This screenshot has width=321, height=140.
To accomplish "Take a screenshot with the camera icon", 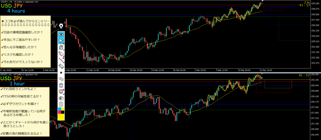I will pos(61,98).
